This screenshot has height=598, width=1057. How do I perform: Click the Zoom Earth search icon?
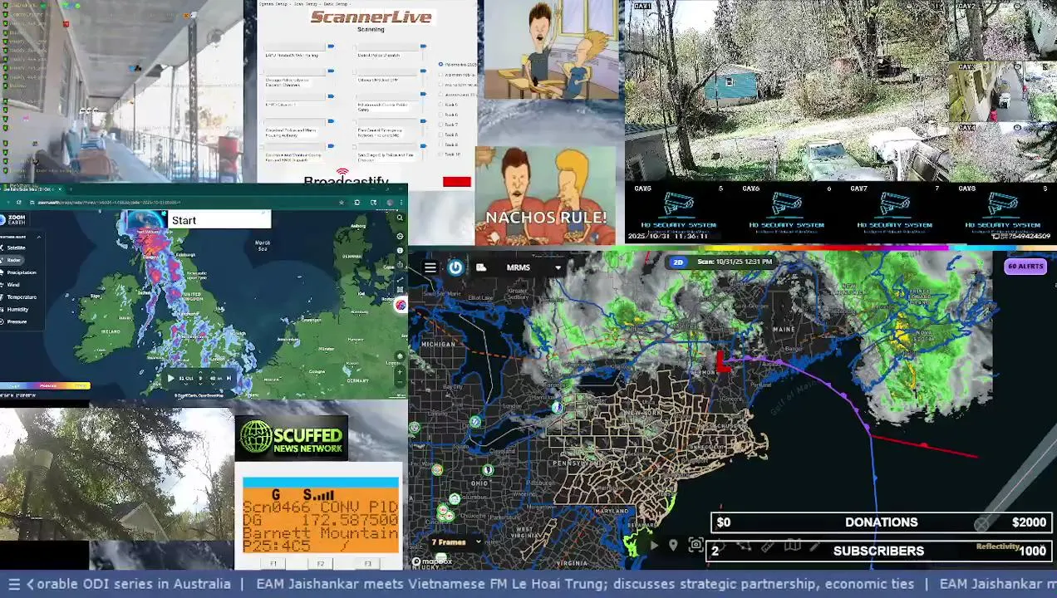[x=400, y=218]
